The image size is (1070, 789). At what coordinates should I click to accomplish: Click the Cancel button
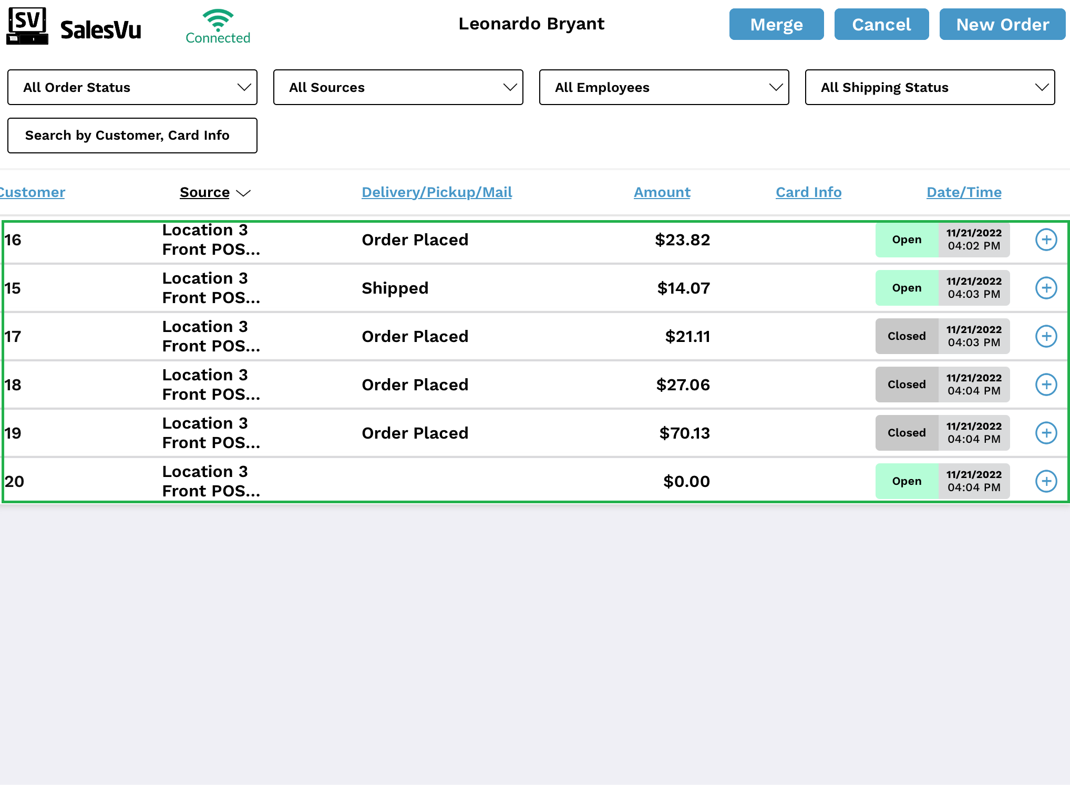[881, 25]
